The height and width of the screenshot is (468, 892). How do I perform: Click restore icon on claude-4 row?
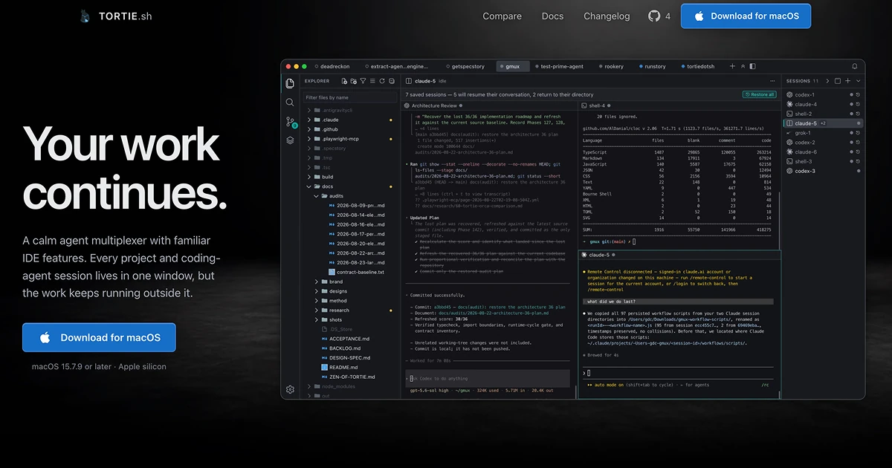tap(858, 104)
